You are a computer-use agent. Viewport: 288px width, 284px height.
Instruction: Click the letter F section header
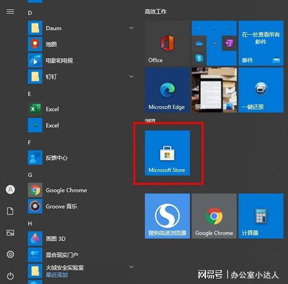pyautogui.click(x=29, y=143)
